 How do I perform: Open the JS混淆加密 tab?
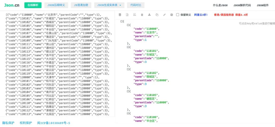click(x=81, y=5)
